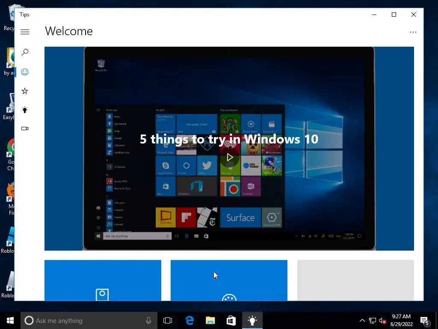Click the Cortana circle icon
Screen dimensions: 438x329
[29, 320]
